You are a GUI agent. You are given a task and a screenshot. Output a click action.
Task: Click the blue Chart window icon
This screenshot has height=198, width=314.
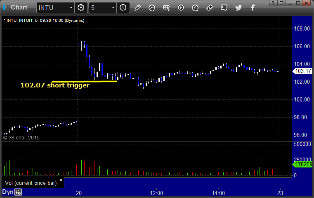6,7
